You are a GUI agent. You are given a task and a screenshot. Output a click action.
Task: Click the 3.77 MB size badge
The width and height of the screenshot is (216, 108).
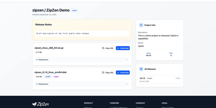(x=39, y=52)
